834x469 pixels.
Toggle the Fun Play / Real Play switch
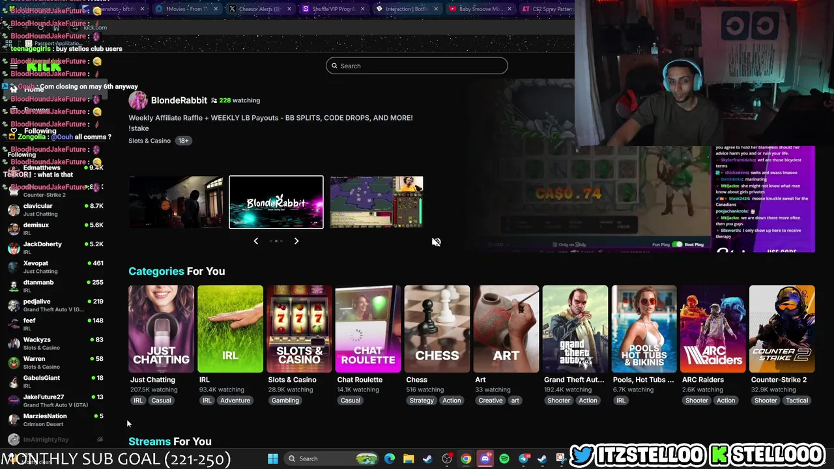[678, 244]
